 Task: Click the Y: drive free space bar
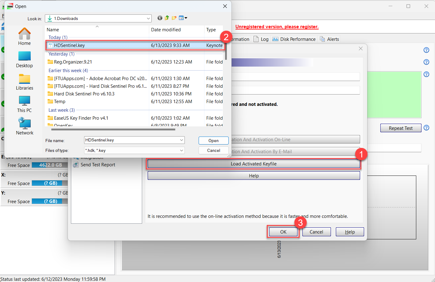pyautogui.click(x=49, y=201)
